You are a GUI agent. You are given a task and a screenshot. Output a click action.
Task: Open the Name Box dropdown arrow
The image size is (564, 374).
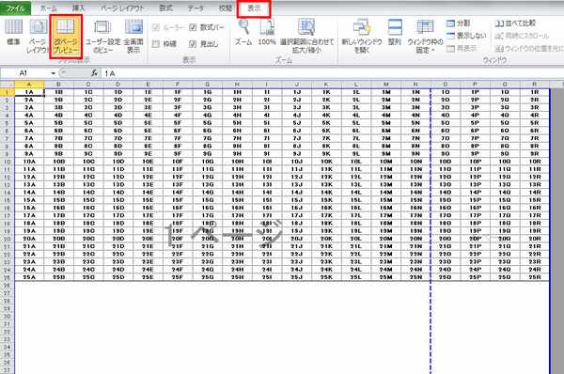(54, 73)
